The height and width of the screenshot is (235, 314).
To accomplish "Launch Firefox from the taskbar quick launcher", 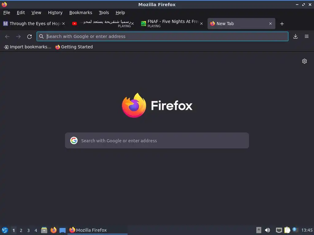I will (x=53, y=230).
